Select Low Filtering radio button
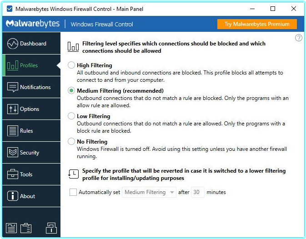This screenshot has width=306, height=239. [71, 116]
